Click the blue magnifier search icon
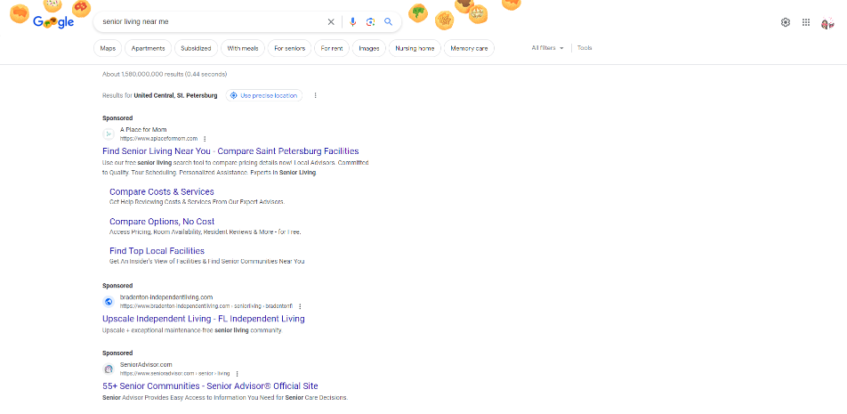This screenshot has width=847, height=414. pos(388,22)
